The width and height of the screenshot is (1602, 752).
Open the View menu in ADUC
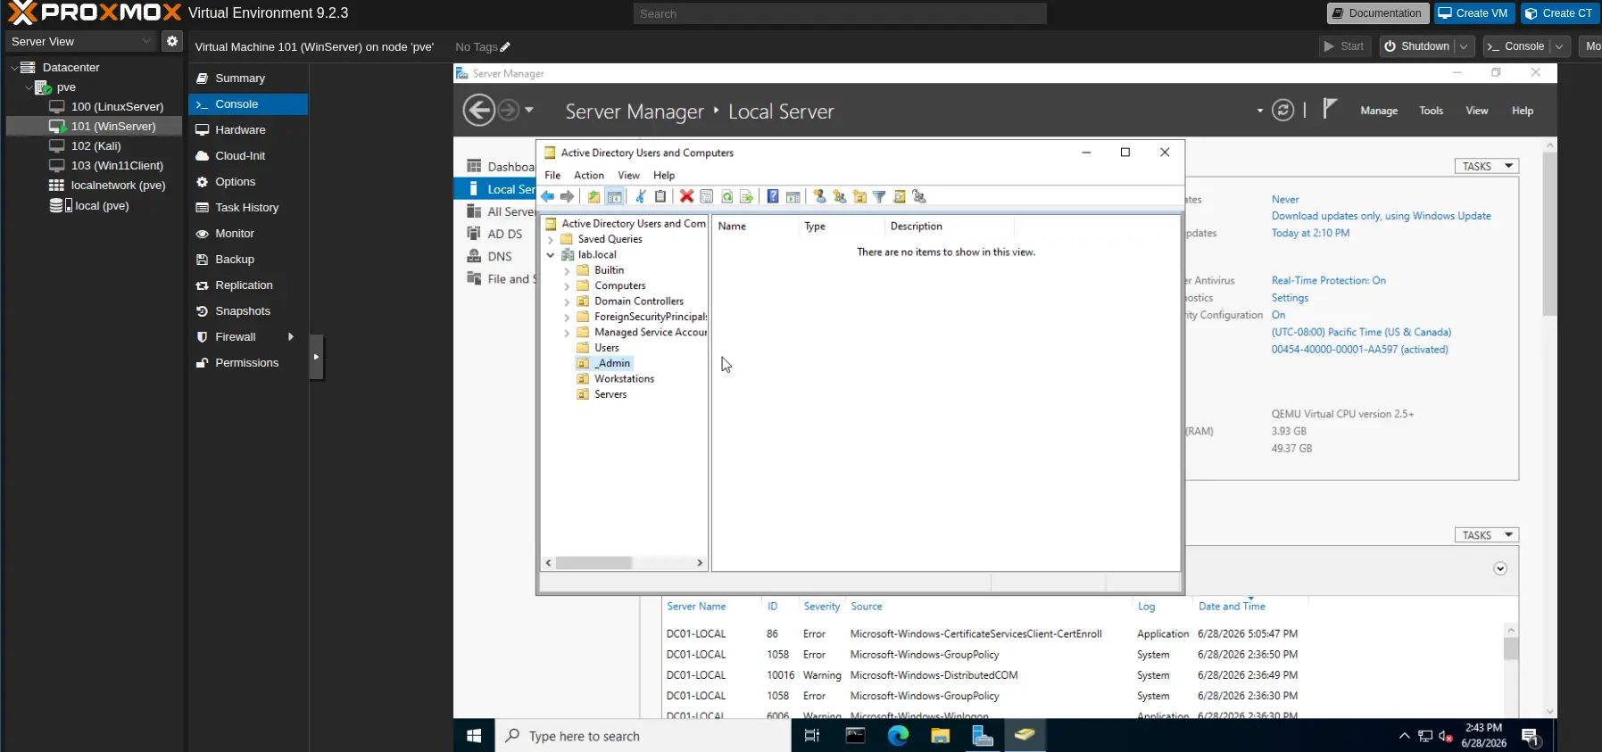pyautogui.click(x=629, y=175)
